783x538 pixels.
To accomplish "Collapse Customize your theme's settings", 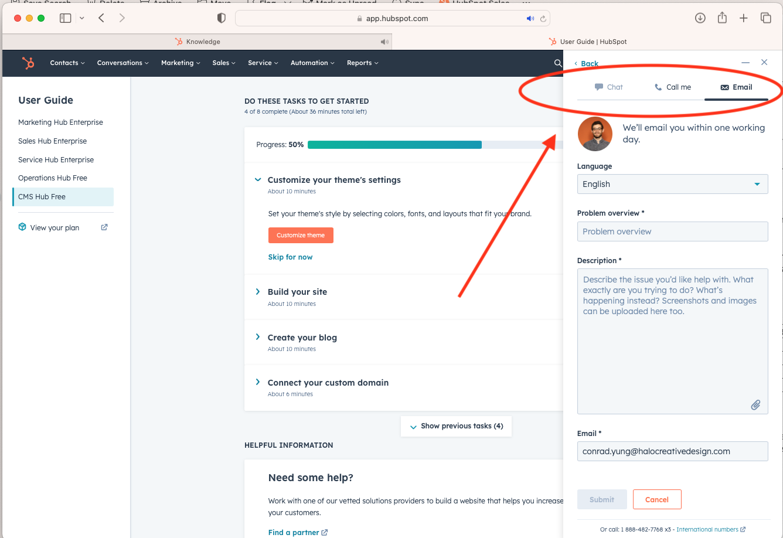I will pos(258,180).
